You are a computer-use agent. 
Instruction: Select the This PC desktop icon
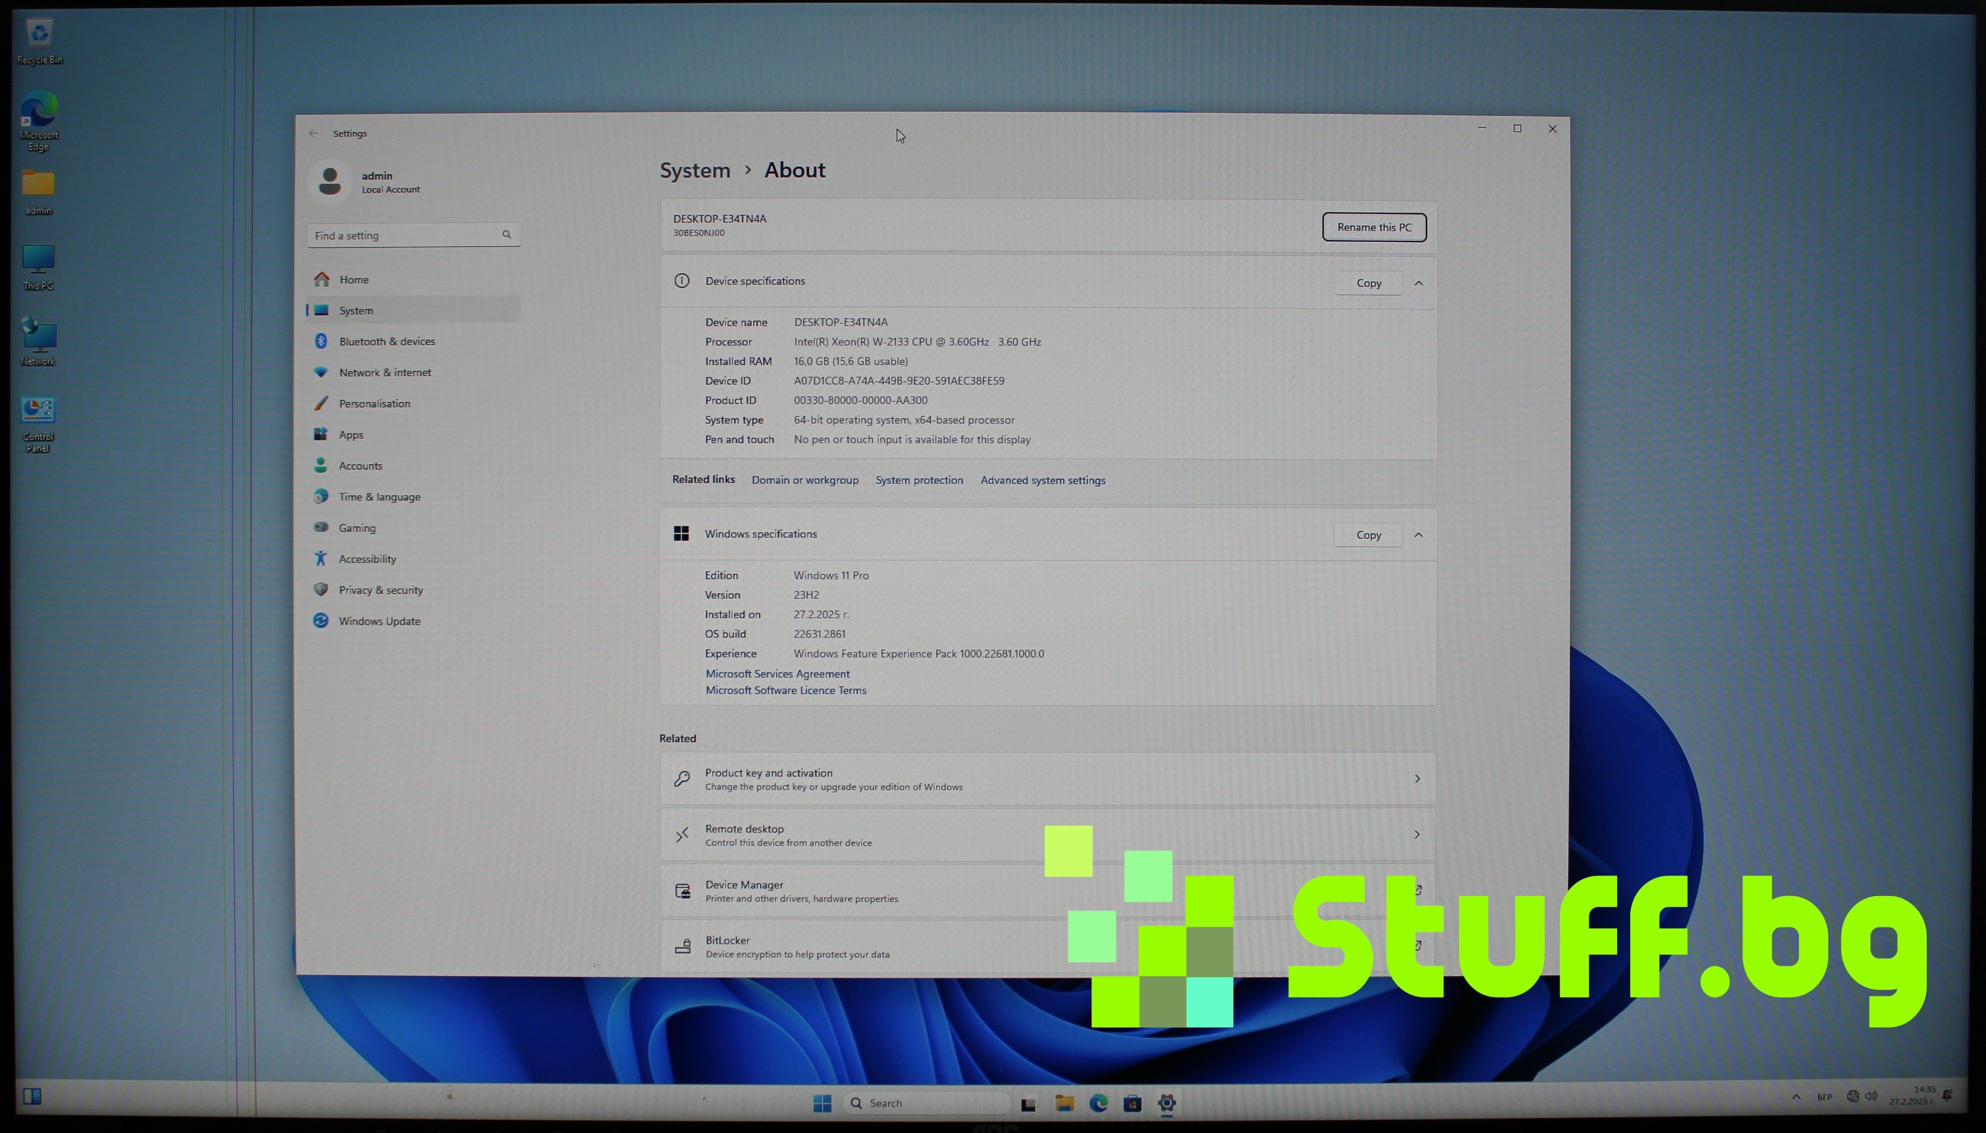[x=38, y=267]
